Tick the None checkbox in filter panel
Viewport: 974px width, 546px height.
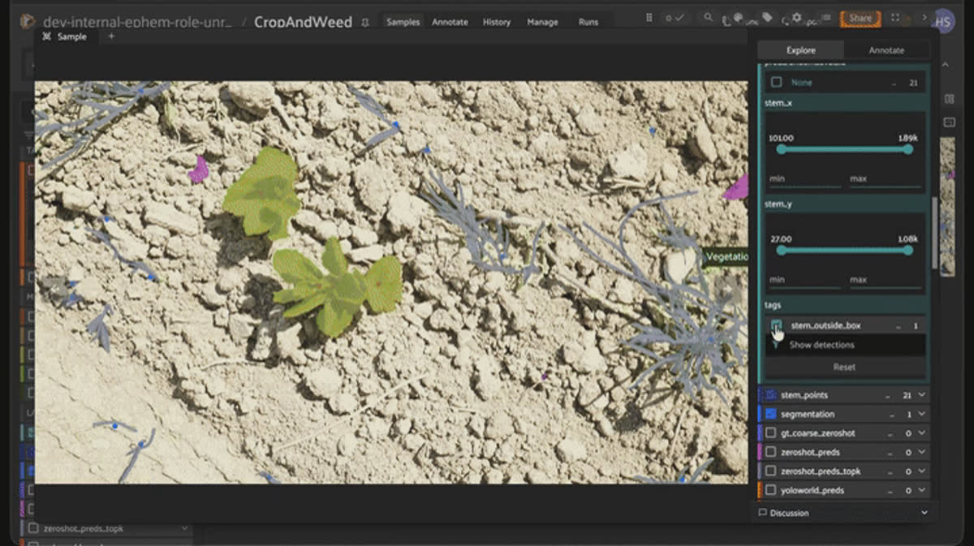(777, 82)
